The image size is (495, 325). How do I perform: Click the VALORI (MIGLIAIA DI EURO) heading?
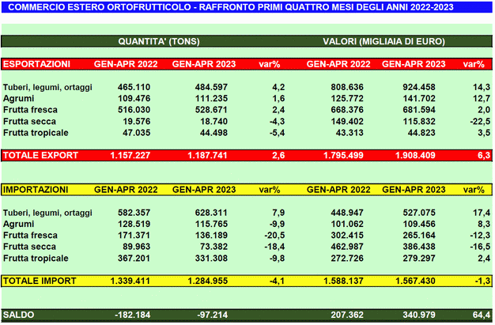384,40
